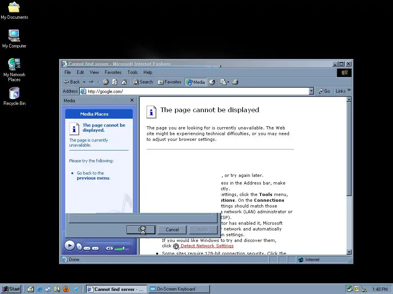
Task: Open the Help menu
Action: pyautogui.click(x=148, y=72)
